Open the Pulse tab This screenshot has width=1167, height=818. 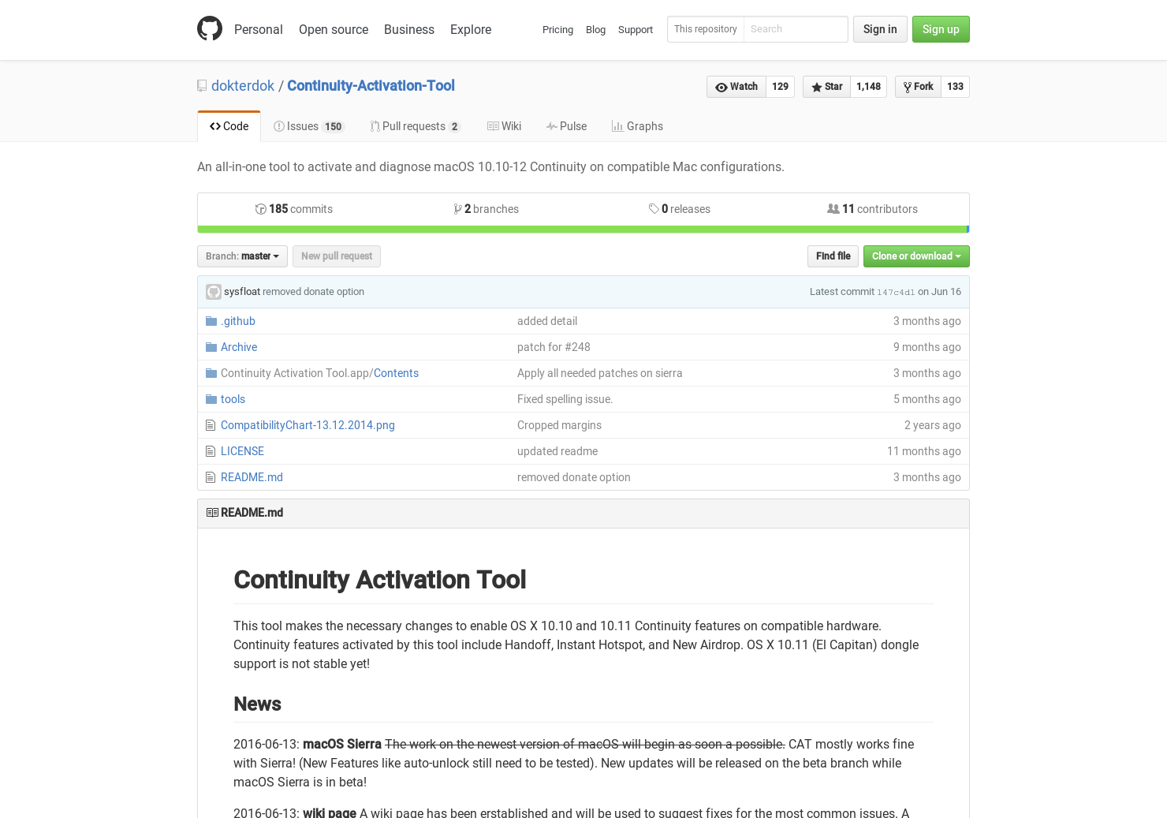(x=566, y=126)
